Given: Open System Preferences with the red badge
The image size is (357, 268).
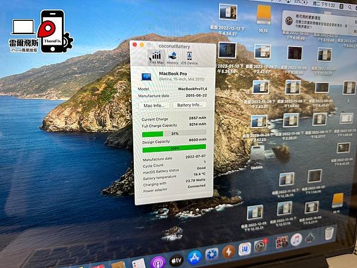Looking at the screenshot, I should pos(261,245).
